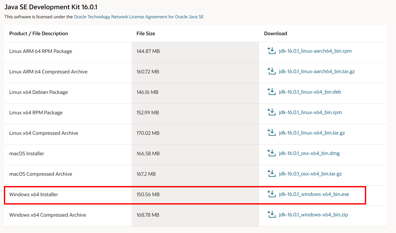This screenshot has height=233, width=396.
Task: Download jdk-16.0.1_windows-x64_bin.zip archive link
Action: 313,215
